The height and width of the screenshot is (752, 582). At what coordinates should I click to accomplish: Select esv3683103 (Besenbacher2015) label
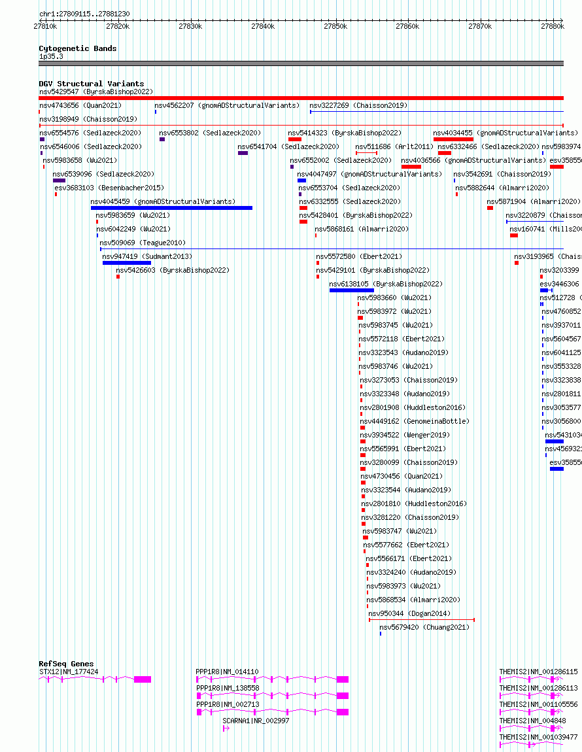[109, 188]
